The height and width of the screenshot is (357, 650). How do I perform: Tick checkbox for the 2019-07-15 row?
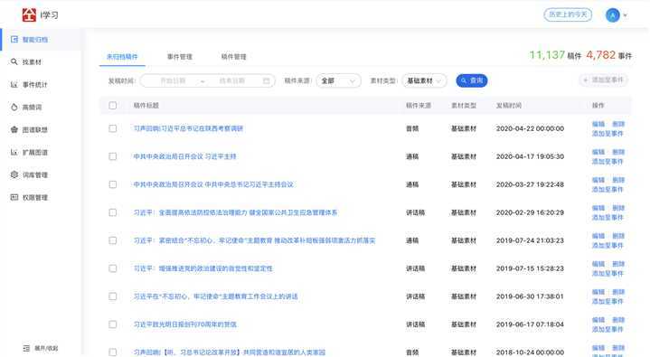point(113,268)
